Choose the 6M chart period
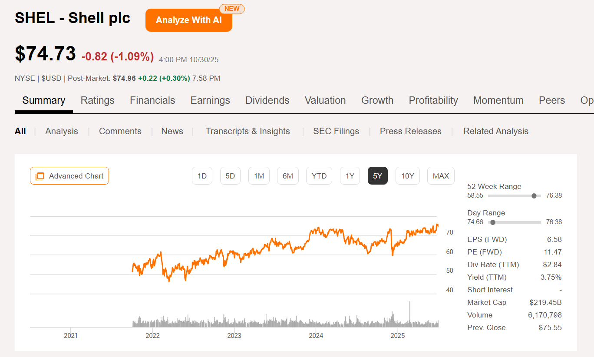 tap(287, 176)
